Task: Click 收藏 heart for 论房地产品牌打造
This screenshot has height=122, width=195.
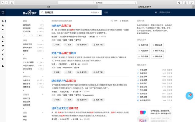Action: 56,45
